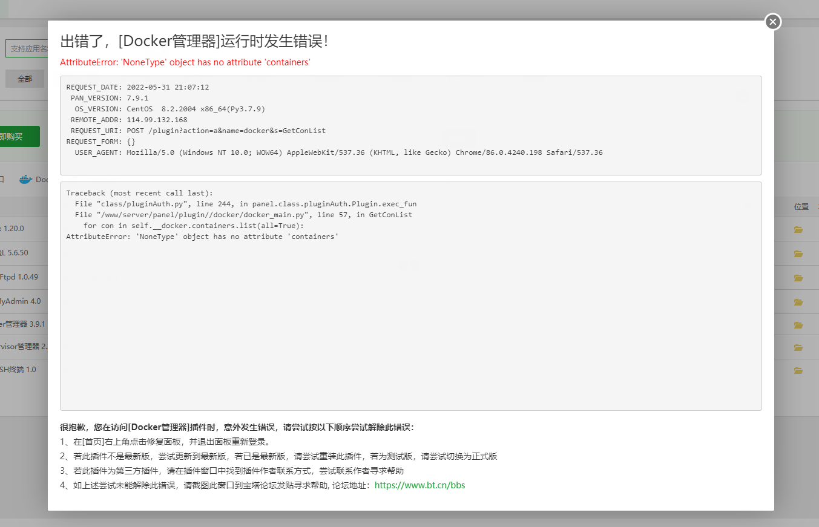Open folder icon in the QL 5.6.50 row

coord(798,254)
